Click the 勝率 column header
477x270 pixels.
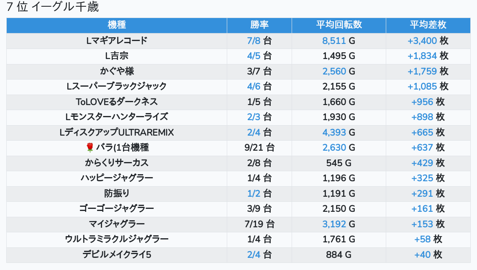click(x=259, y=25)
